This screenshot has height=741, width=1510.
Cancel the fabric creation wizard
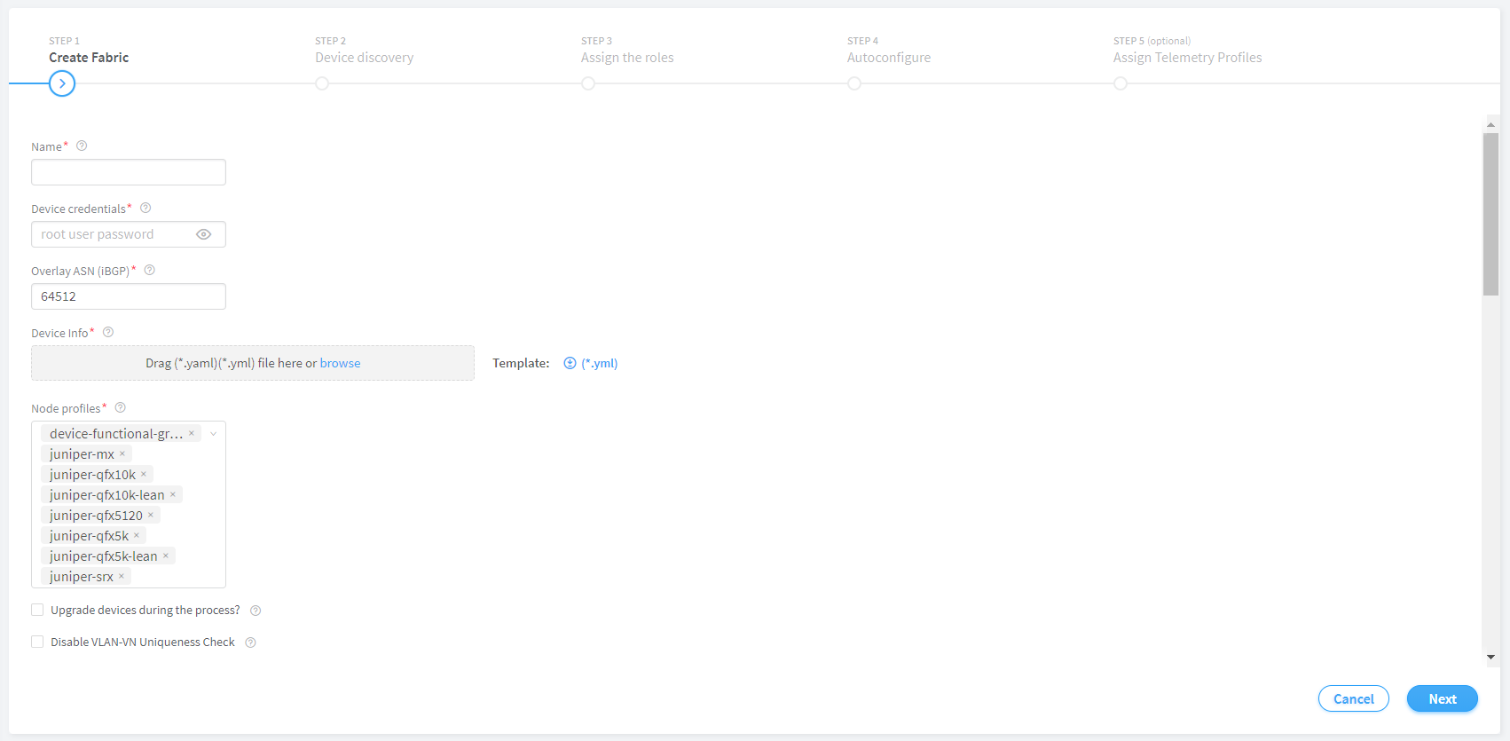click(1354, 699)
